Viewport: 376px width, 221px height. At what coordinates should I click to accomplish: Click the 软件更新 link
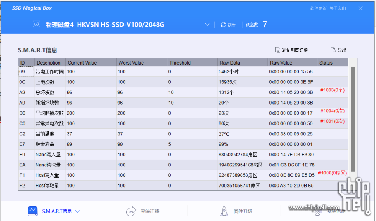(x=318, y=8)
